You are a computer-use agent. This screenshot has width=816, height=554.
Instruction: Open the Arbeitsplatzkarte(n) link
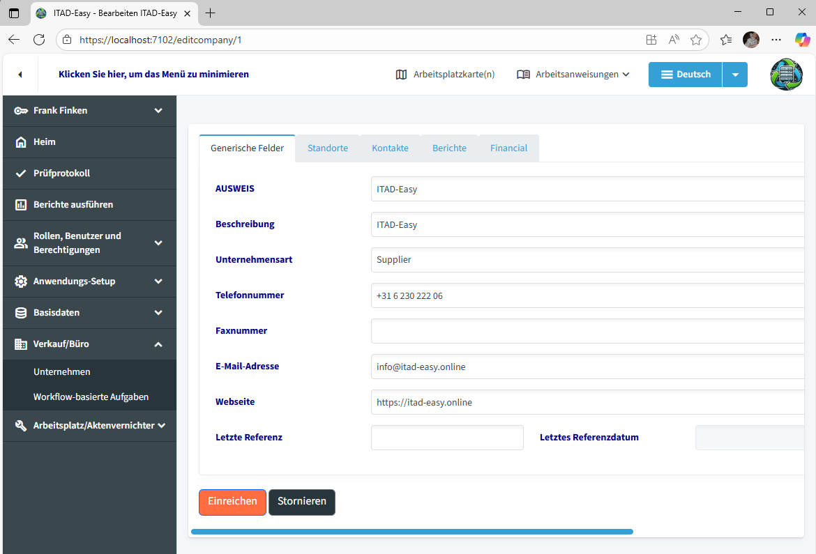click(445, 75)
